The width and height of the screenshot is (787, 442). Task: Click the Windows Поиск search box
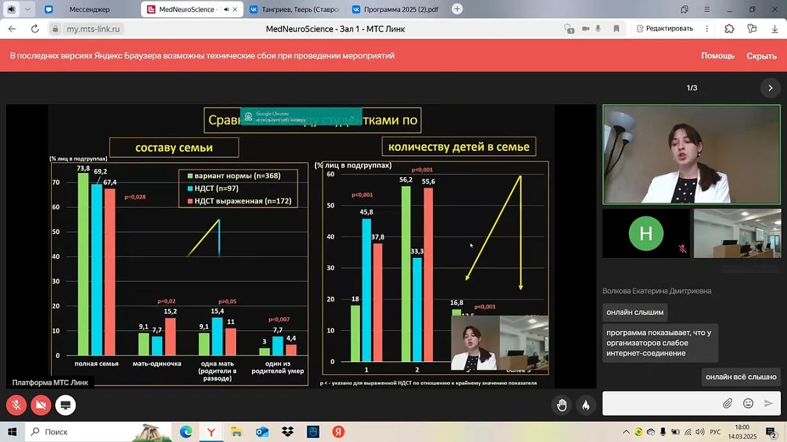pyautogui.click(x=98, y=432)
